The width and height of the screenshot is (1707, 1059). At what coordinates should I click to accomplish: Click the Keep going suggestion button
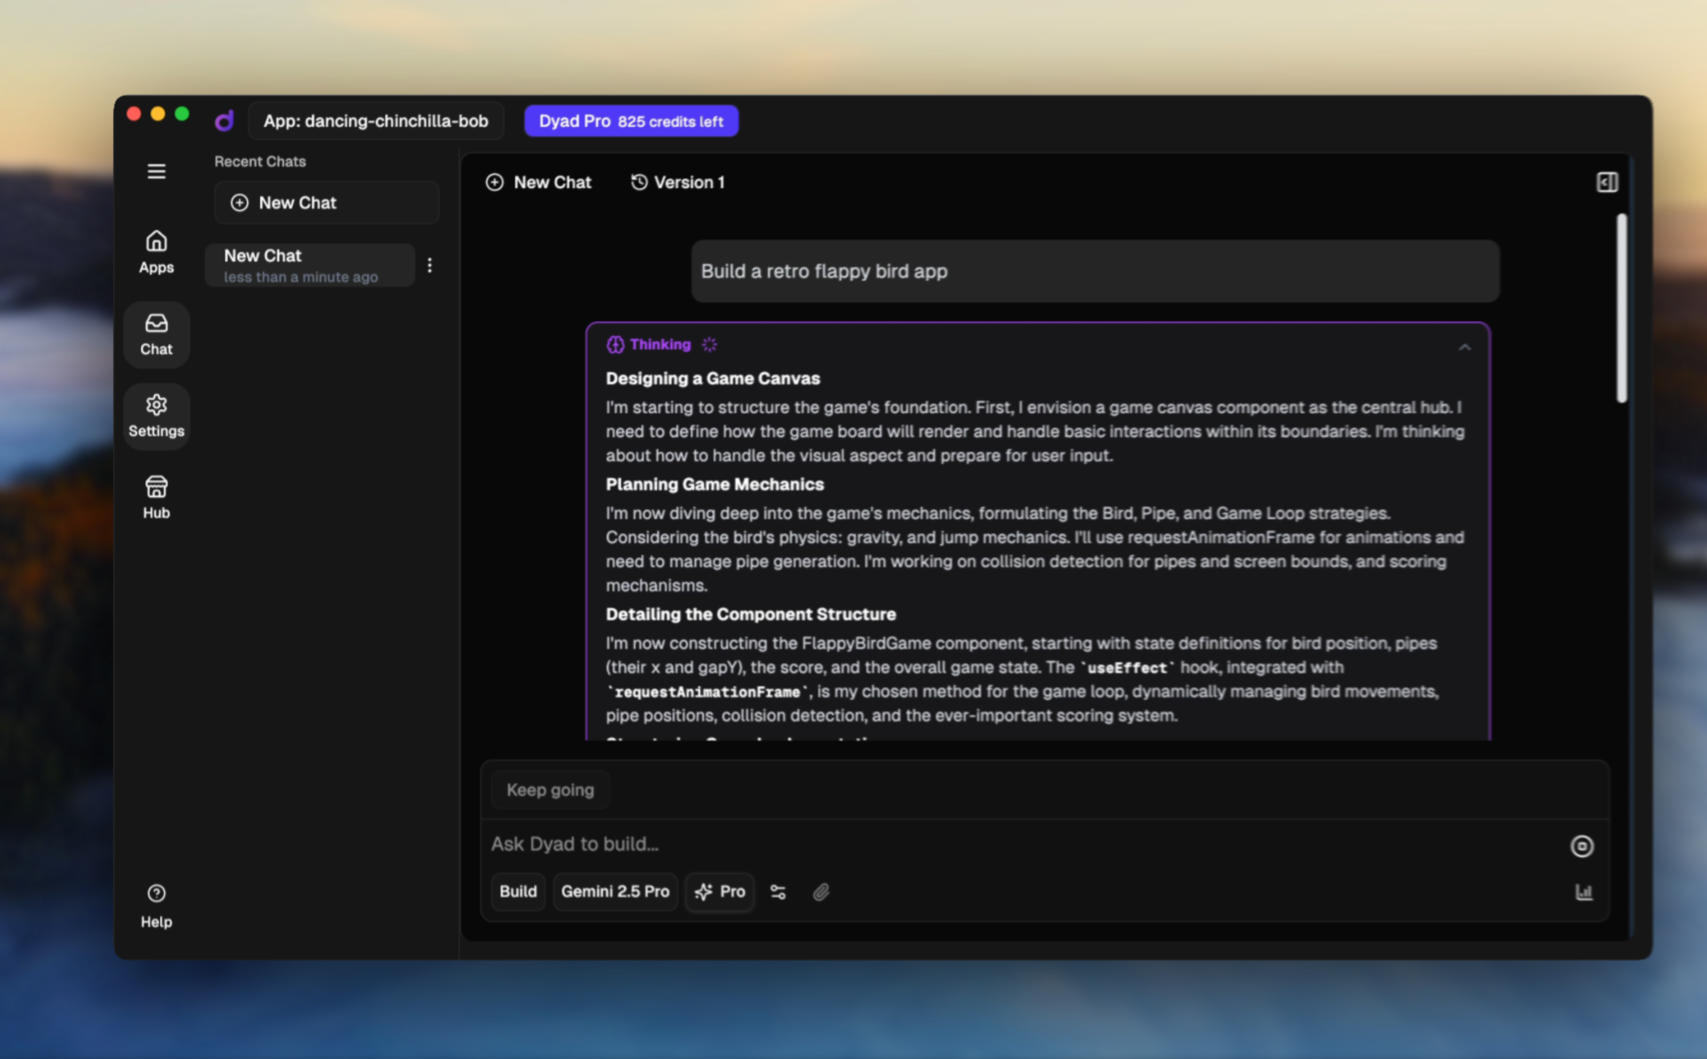[550, 790]
